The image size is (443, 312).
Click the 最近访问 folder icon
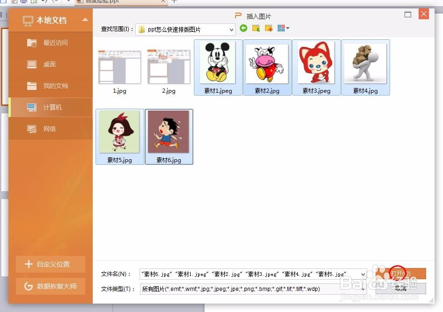[32, 43]
